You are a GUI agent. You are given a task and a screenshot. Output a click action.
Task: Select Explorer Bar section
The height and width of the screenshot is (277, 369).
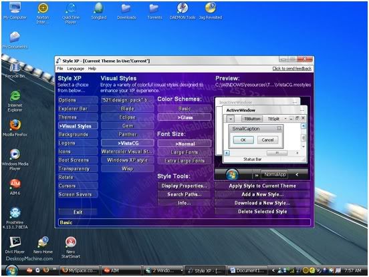pyautogui.click(x=78, y=109)
